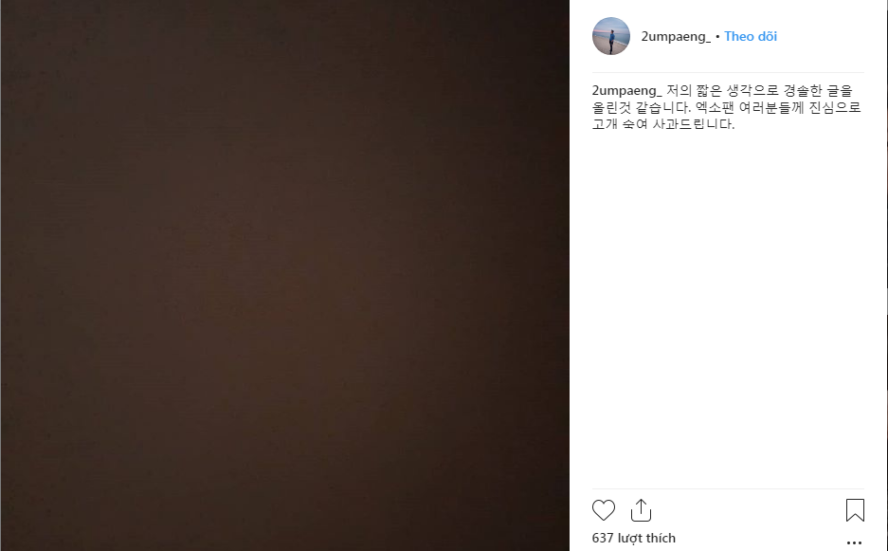
Task: Open the 2umpaeng_ round profile avatar
Action: click(x=611, y=36)
